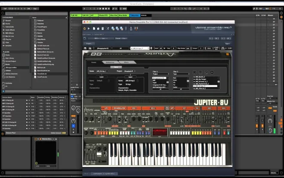
Task: Open the All type dropdown in Arturia toolbar
Action: (120, 48)
